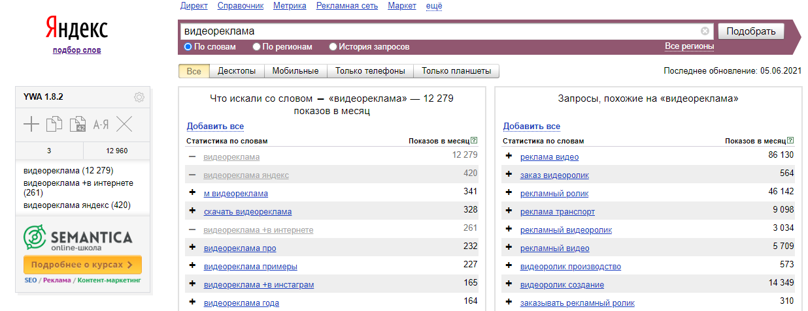The height and width of the screenshot is (311, 808).
Task: Clear YWA keyword list with X icon
Action: [x=124, y=124]
